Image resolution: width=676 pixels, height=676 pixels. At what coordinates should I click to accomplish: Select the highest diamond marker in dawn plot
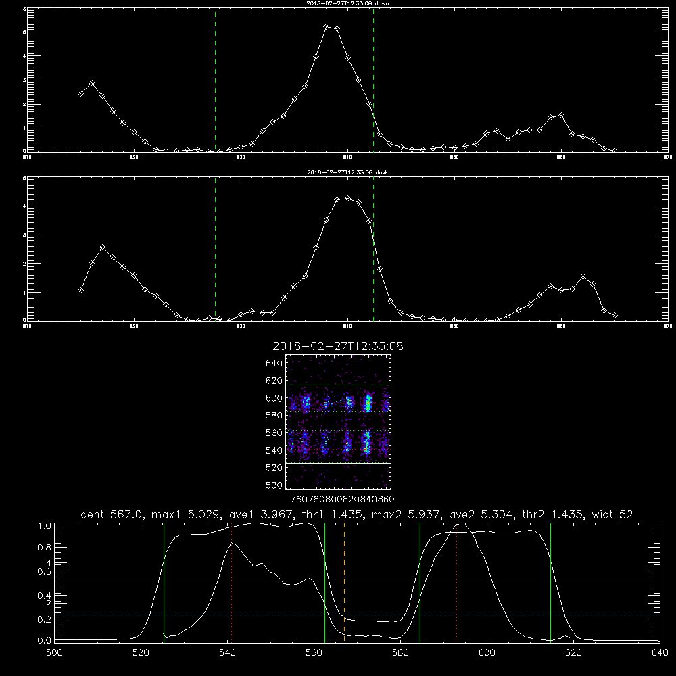click(x=327, y=27)
